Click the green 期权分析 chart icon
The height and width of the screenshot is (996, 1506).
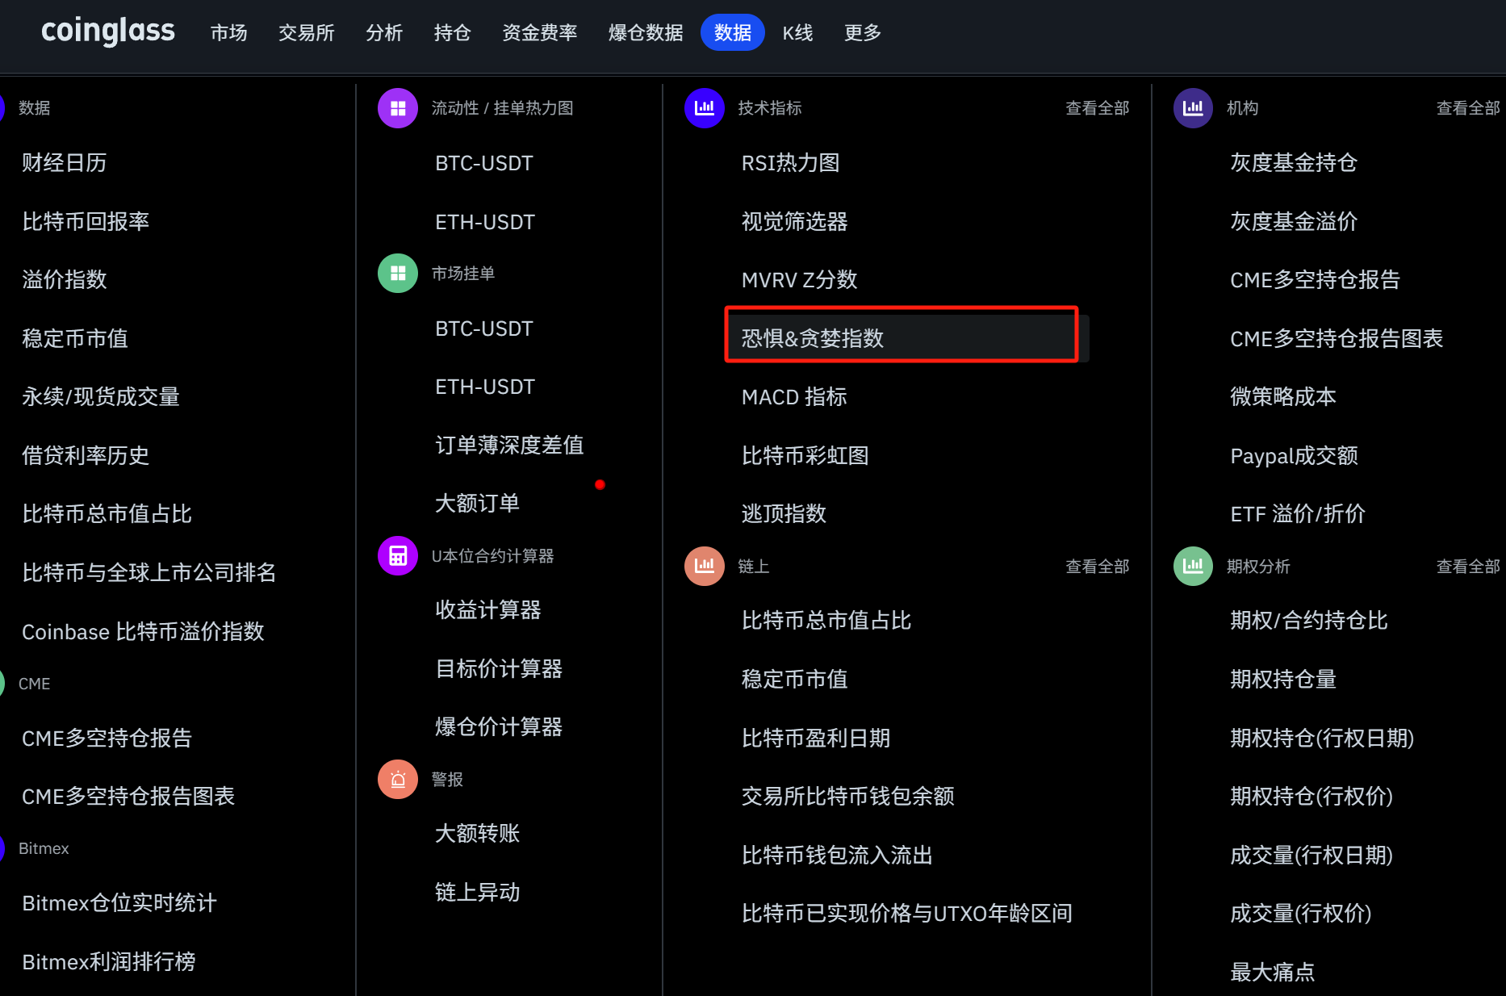[1193, 567]
